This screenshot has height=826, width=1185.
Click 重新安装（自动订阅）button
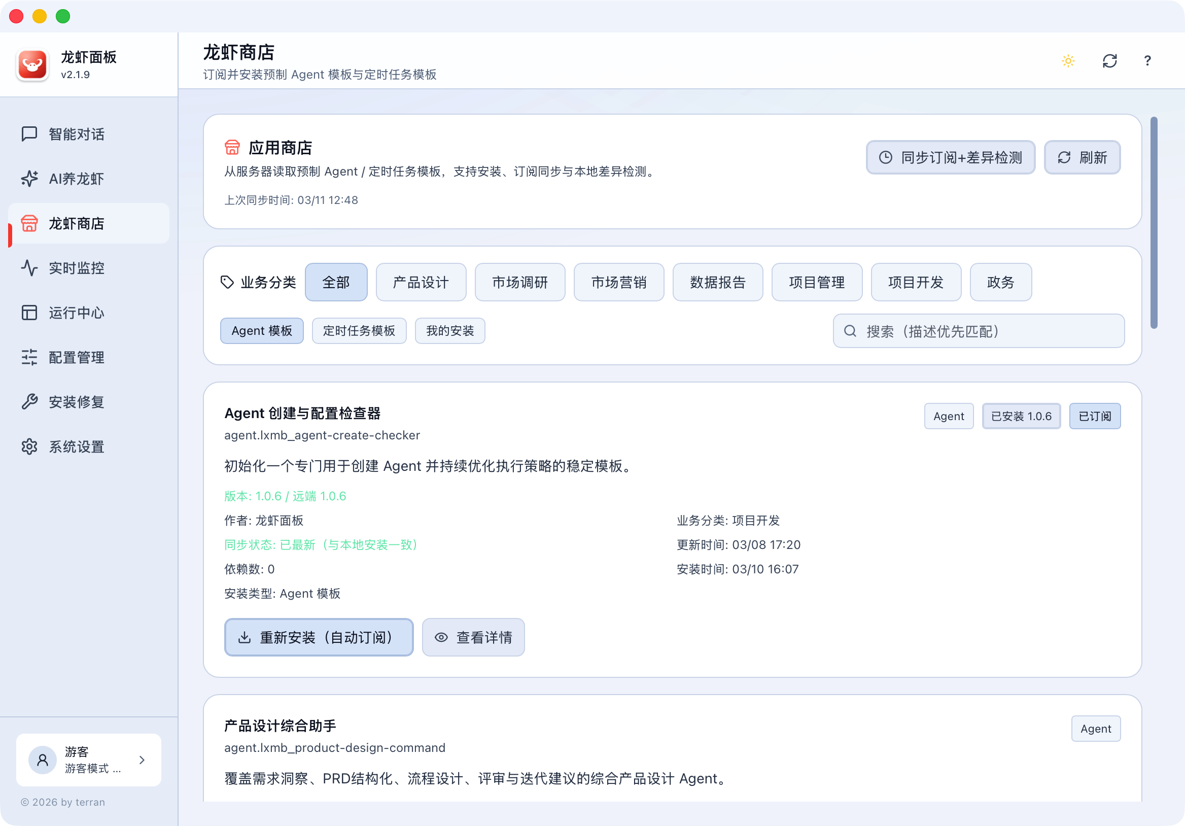tap(319, 638)
